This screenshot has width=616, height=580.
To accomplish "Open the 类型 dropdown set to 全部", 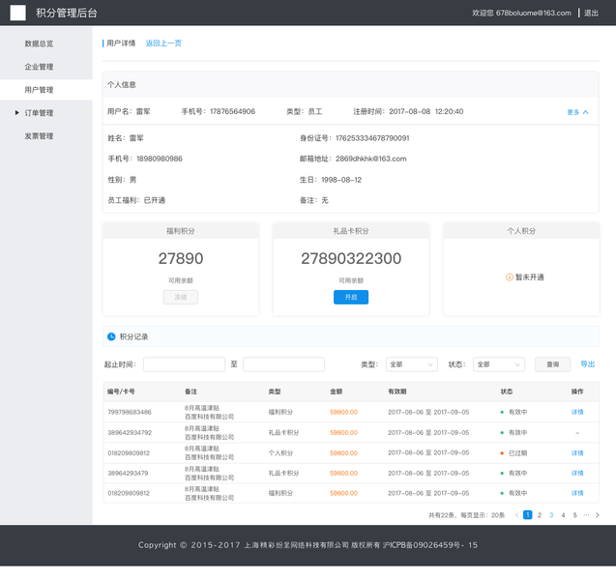I will tap(411, 364).
